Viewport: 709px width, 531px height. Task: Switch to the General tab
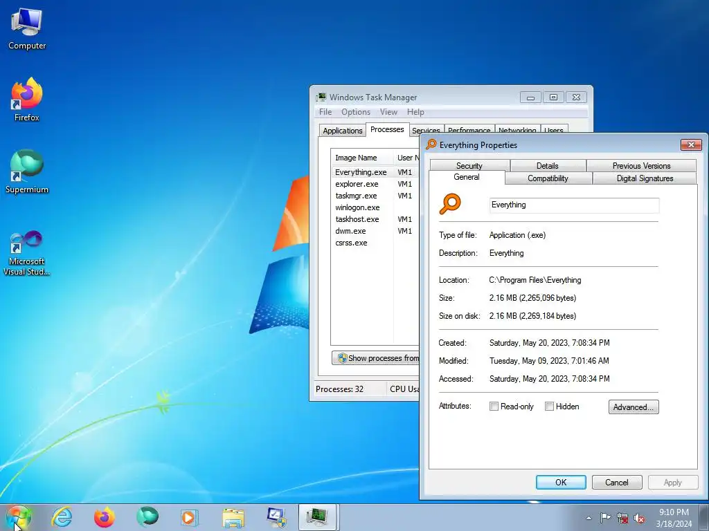tap(467, 177)
